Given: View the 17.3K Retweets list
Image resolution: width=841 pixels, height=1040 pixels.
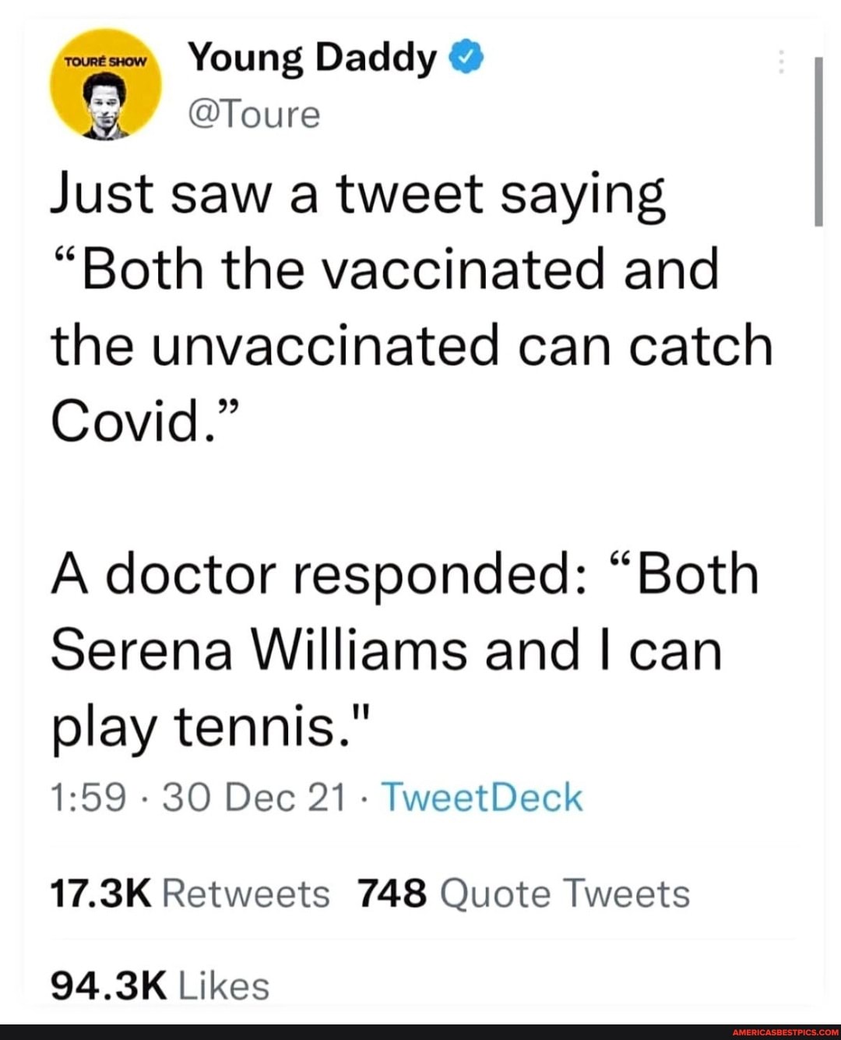Looking at the screenshot, I should [190, 893].
